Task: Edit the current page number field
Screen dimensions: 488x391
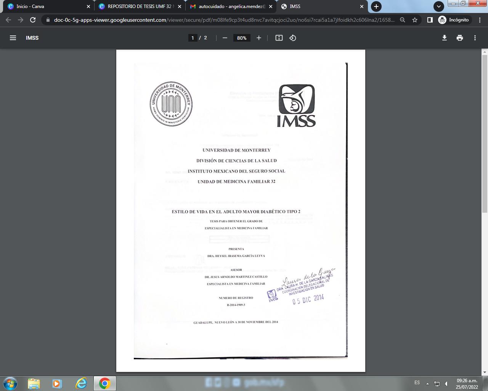Action: [193, 38]
